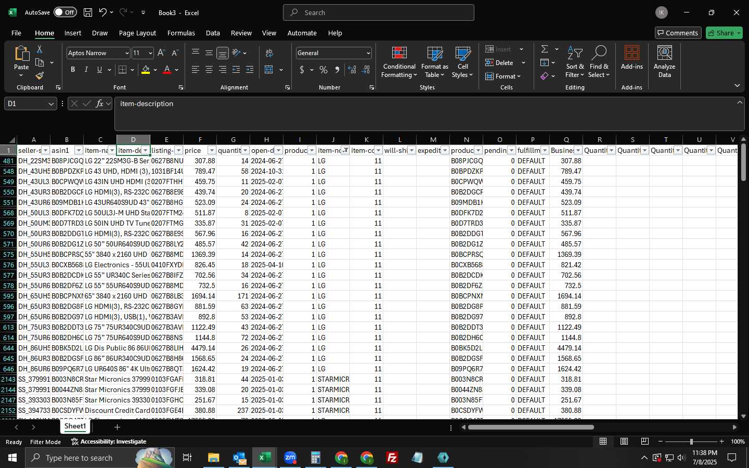The height and width of the screenshot is (468, 749).
Task: Collapse the ribbon with chevron
Action: point(738,85)
